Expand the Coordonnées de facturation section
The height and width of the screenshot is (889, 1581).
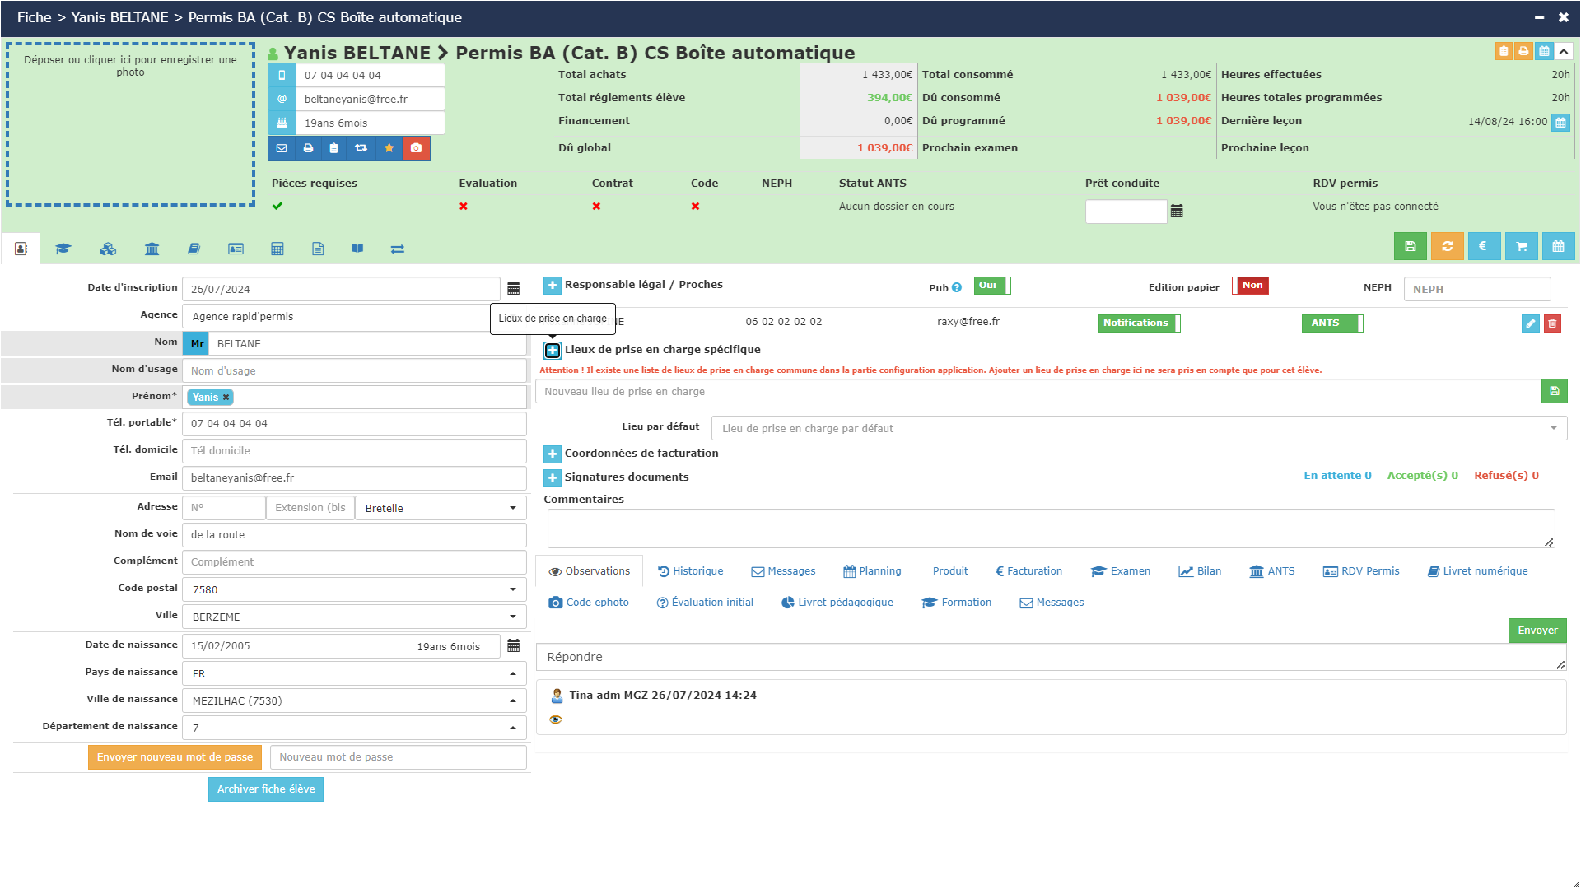click(553, 454)
